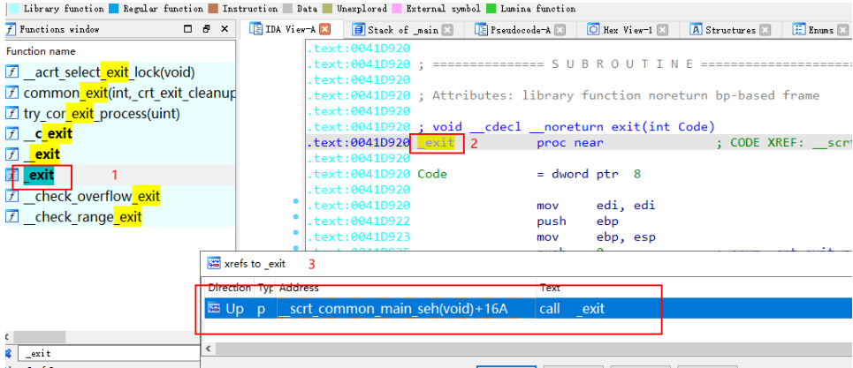Click the CODE XREF comment
The width and height of the screenshot is (853, 368).
coord(784,143)
